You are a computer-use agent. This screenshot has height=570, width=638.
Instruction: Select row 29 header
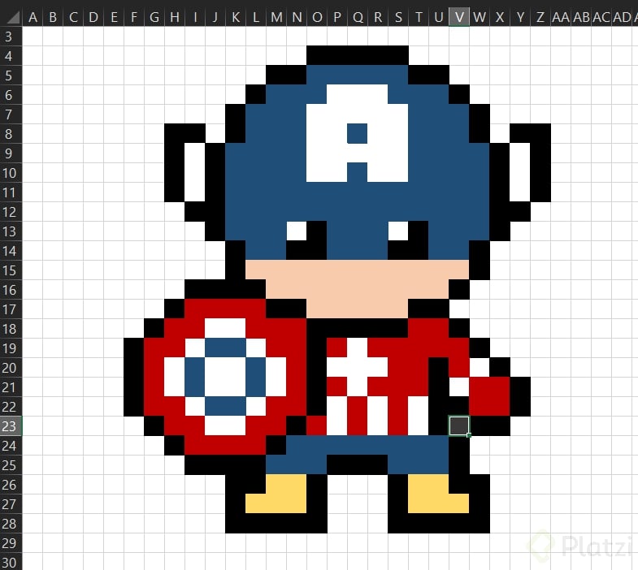[11, 543]
